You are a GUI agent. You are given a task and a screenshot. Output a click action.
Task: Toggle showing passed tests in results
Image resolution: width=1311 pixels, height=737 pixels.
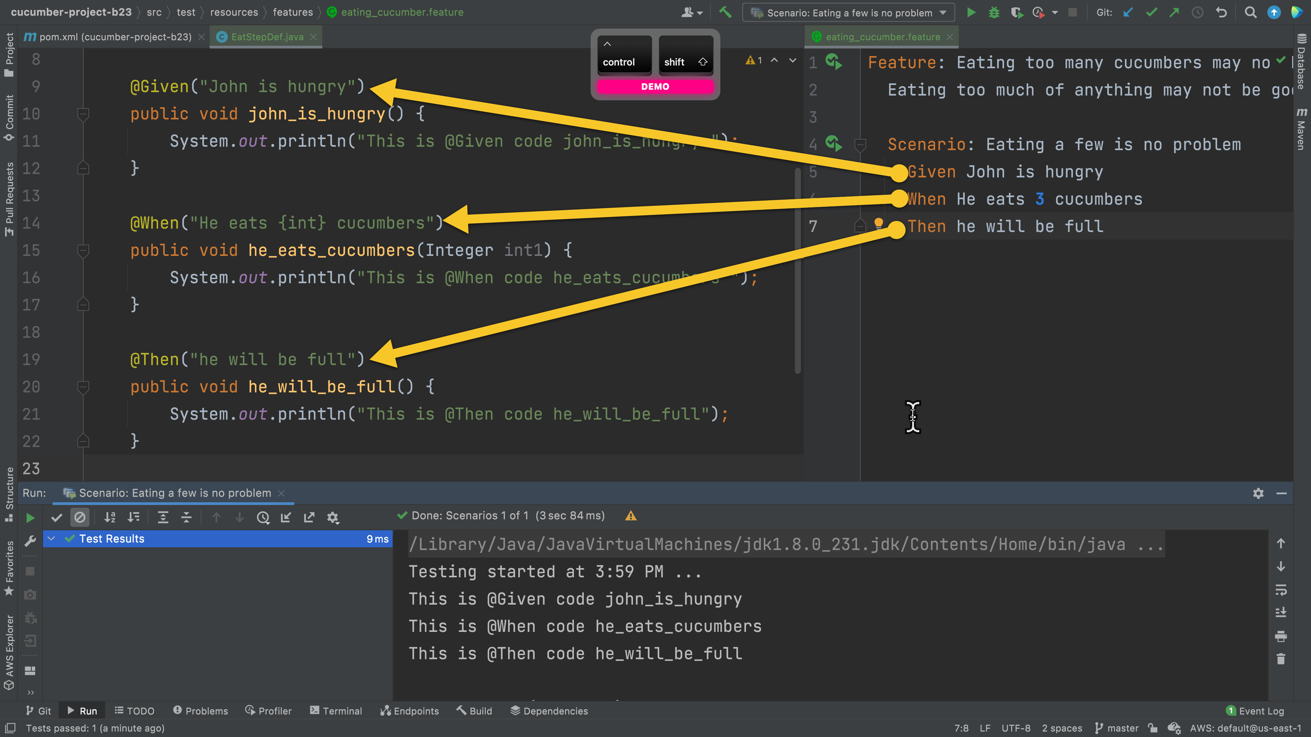click(56, 517)
